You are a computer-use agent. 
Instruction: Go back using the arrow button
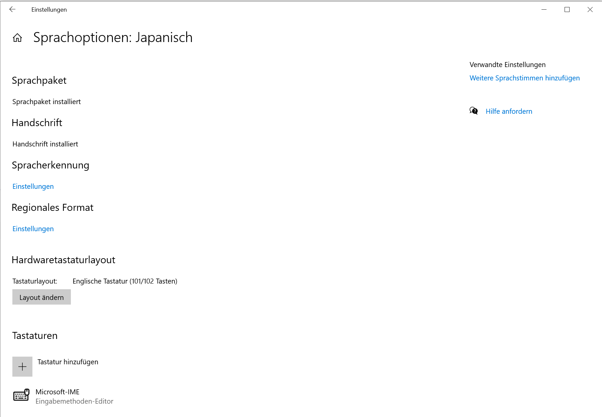coord(12,9)
